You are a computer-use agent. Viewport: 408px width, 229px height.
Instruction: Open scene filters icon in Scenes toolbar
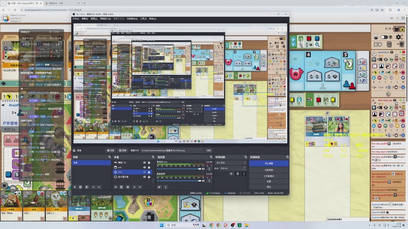point(87,187)
